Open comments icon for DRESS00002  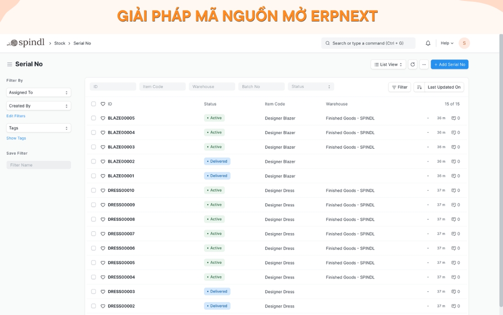(x=454, y=306)
